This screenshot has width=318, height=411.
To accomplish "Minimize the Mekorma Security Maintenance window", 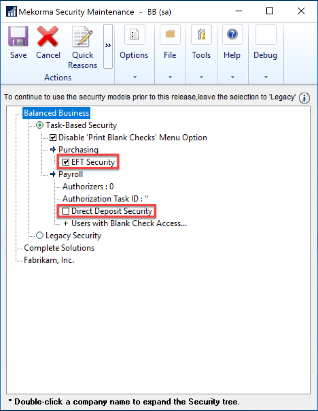I will (239, 11).
